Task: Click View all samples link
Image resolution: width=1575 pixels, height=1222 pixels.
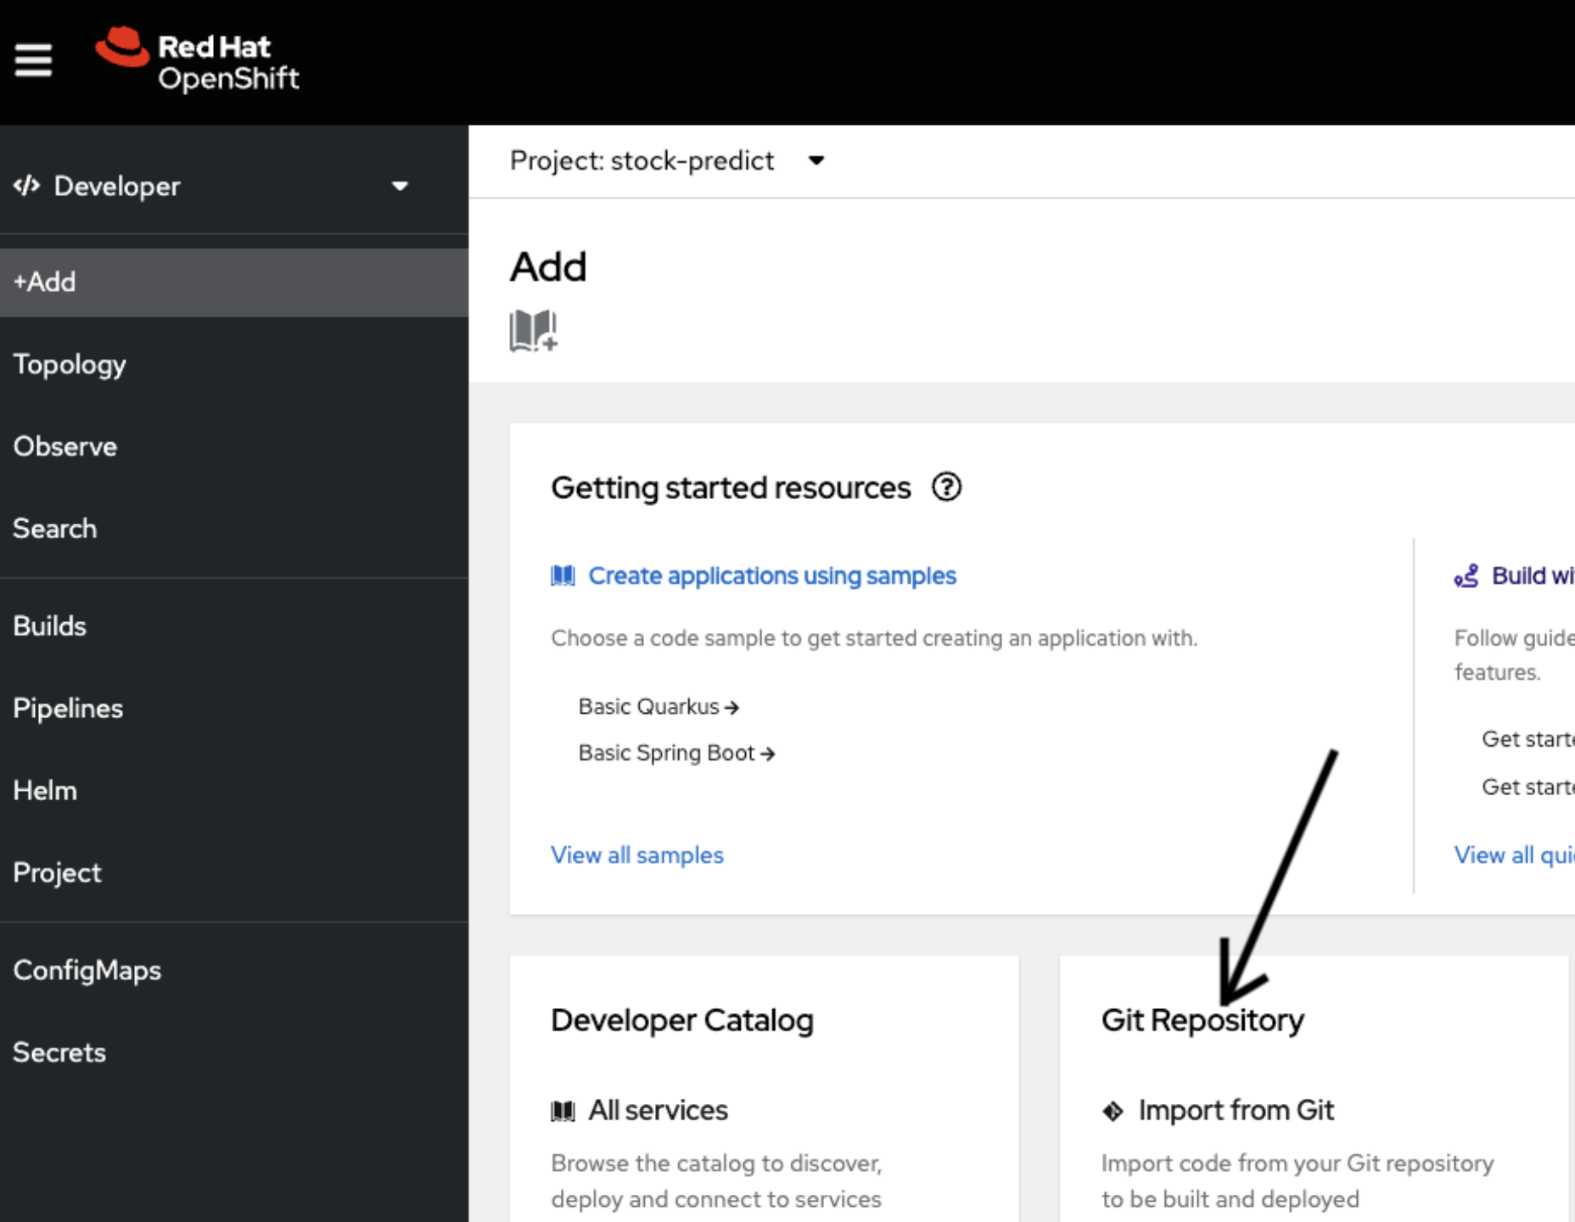Action: 637,855
